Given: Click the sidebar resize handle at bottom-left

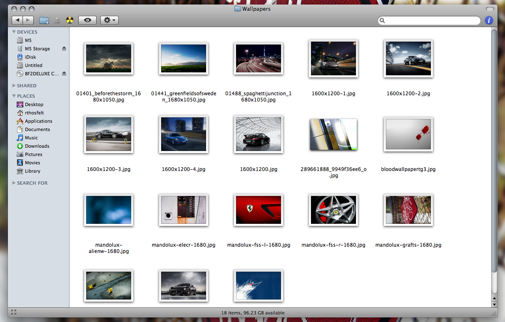Looking at the screenshot, I should click(x=14, y=312).
